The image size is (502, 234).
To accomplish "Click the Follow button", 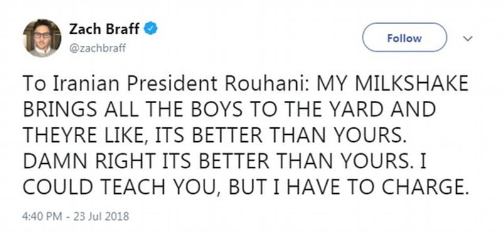I will [404, 38].
